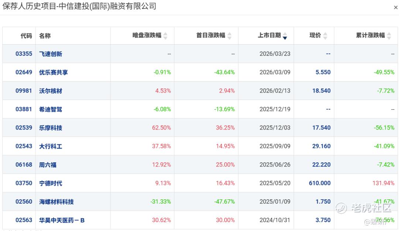The height and width of the screenshot is (231, 399).
Task: Select listing date 2025/12/19
Action: (x=275, y=109)
